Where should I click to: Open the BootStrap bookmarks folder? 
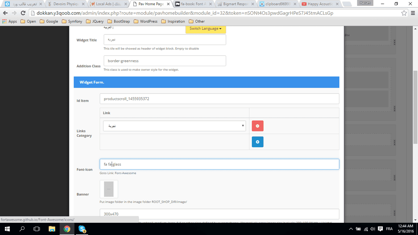pyautogui.click(x=119, y=21)
